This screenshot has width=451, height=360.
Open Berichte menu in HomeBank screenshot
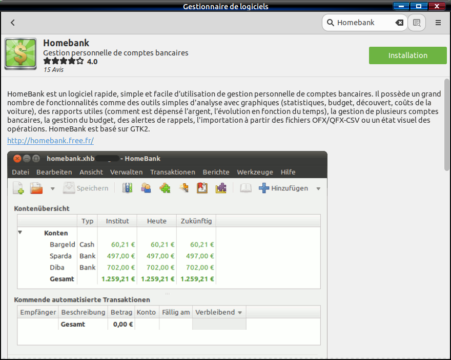[x=216, y=172]
